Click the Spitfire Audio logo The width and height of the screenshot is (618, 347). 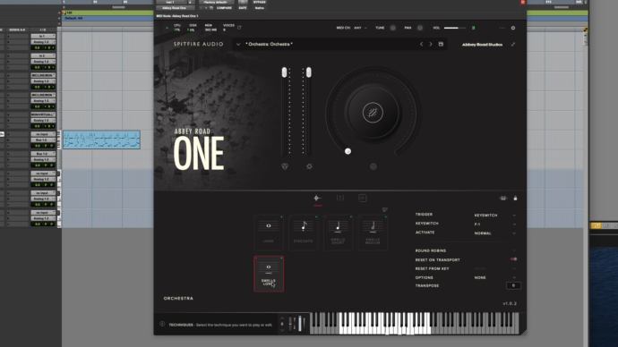point(198,44)
